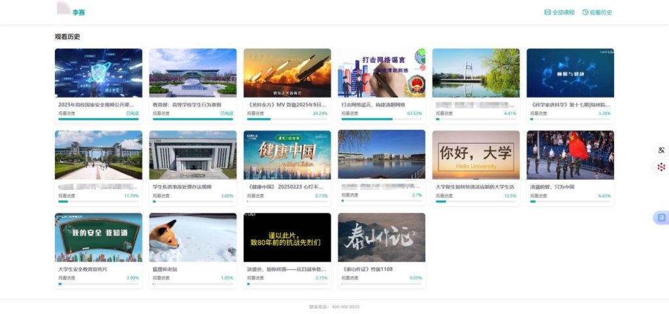669x314 pixels.
Task: Open the 观看历史 navigation text link
Action: pos(600,12)
